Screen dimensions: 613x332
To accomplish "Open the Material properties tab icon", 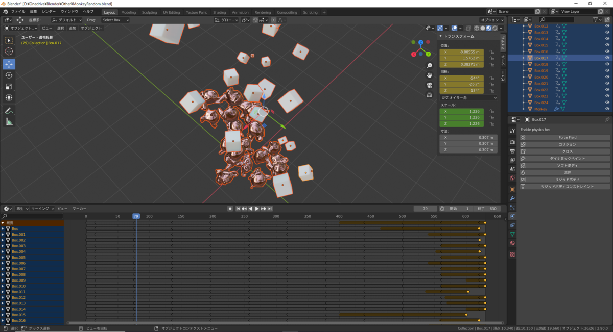I will pyautogui.click(x=512, y=243).
